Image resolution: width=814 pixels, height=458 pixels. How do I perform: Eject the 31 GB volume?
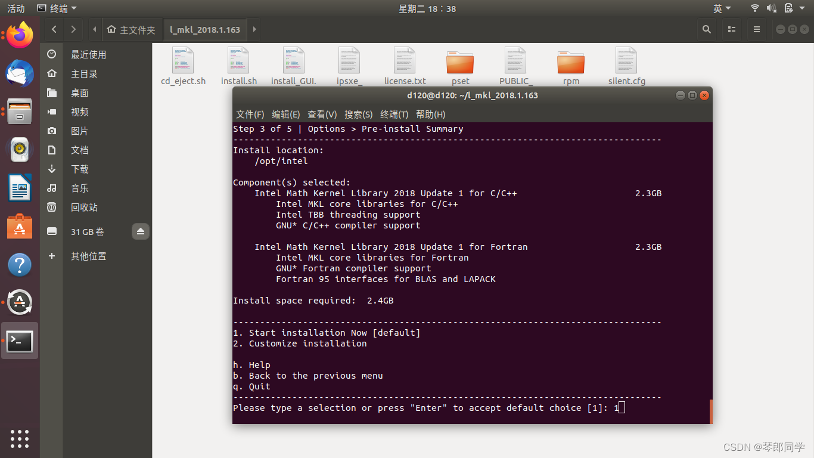click(x=141, y=231)
